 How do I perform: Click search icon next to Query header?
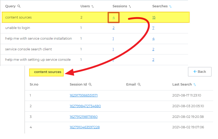click(x=19, y=6)
